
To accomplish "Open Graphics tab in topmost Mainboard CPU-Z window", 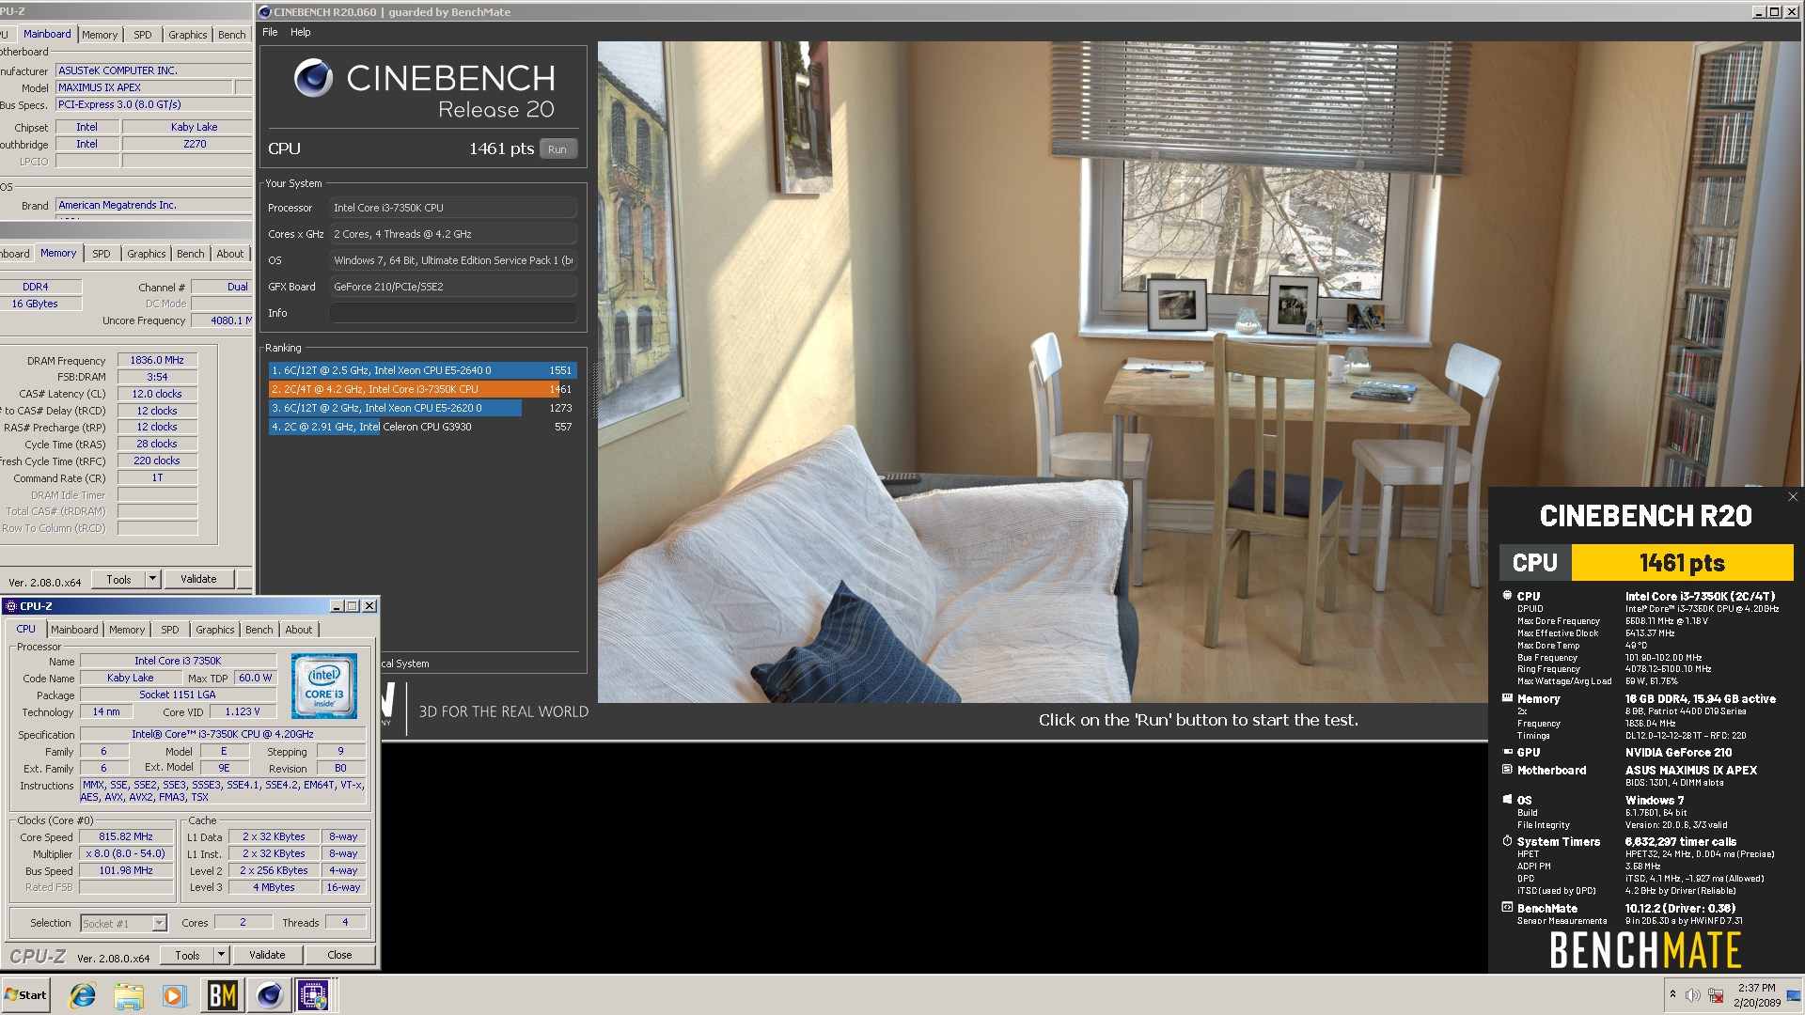I will point(188,35).
